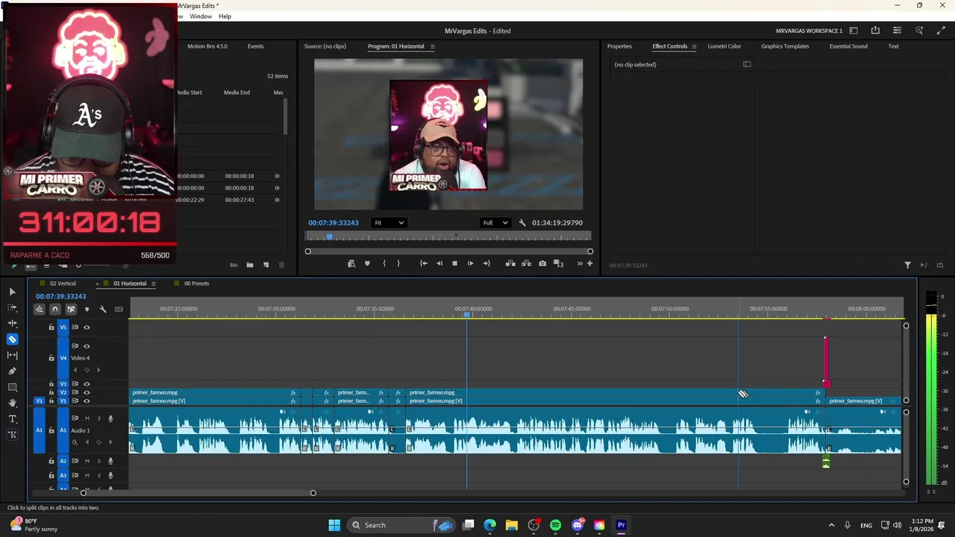Toggle snap in timeline

54,309
